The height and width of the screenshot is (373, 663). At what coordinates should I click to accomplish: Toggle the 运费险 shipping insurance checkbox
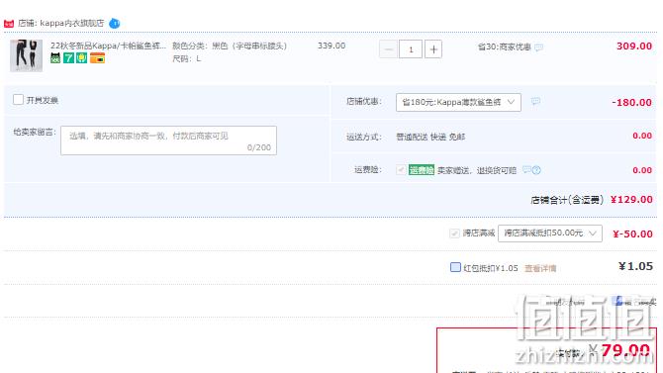401,170
